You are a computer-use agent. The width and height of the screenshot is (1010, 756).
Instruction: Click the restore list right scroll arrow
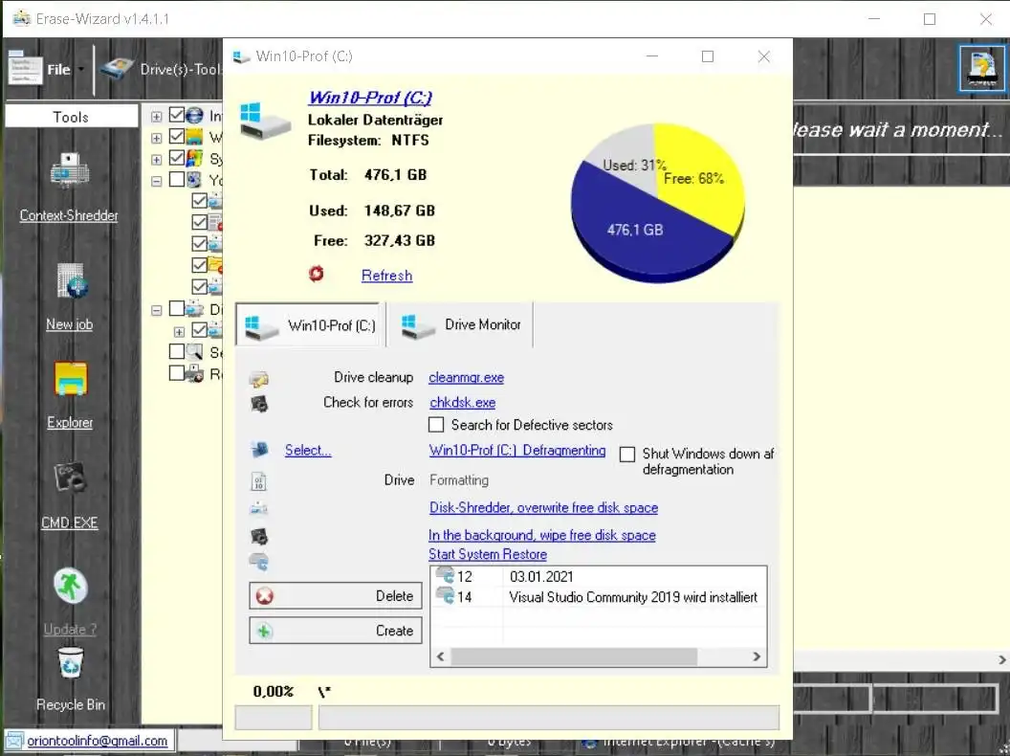pyautogui.click(x=757, y=656)
